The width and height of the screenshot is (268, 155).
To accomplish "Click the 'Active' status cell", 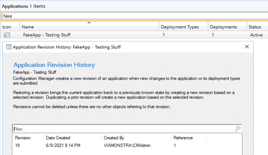I will [x=256, y=35].
